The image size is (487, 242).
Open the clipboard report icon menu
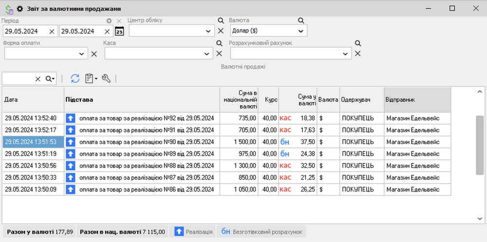pyautogui.click(x=91, y=78)
